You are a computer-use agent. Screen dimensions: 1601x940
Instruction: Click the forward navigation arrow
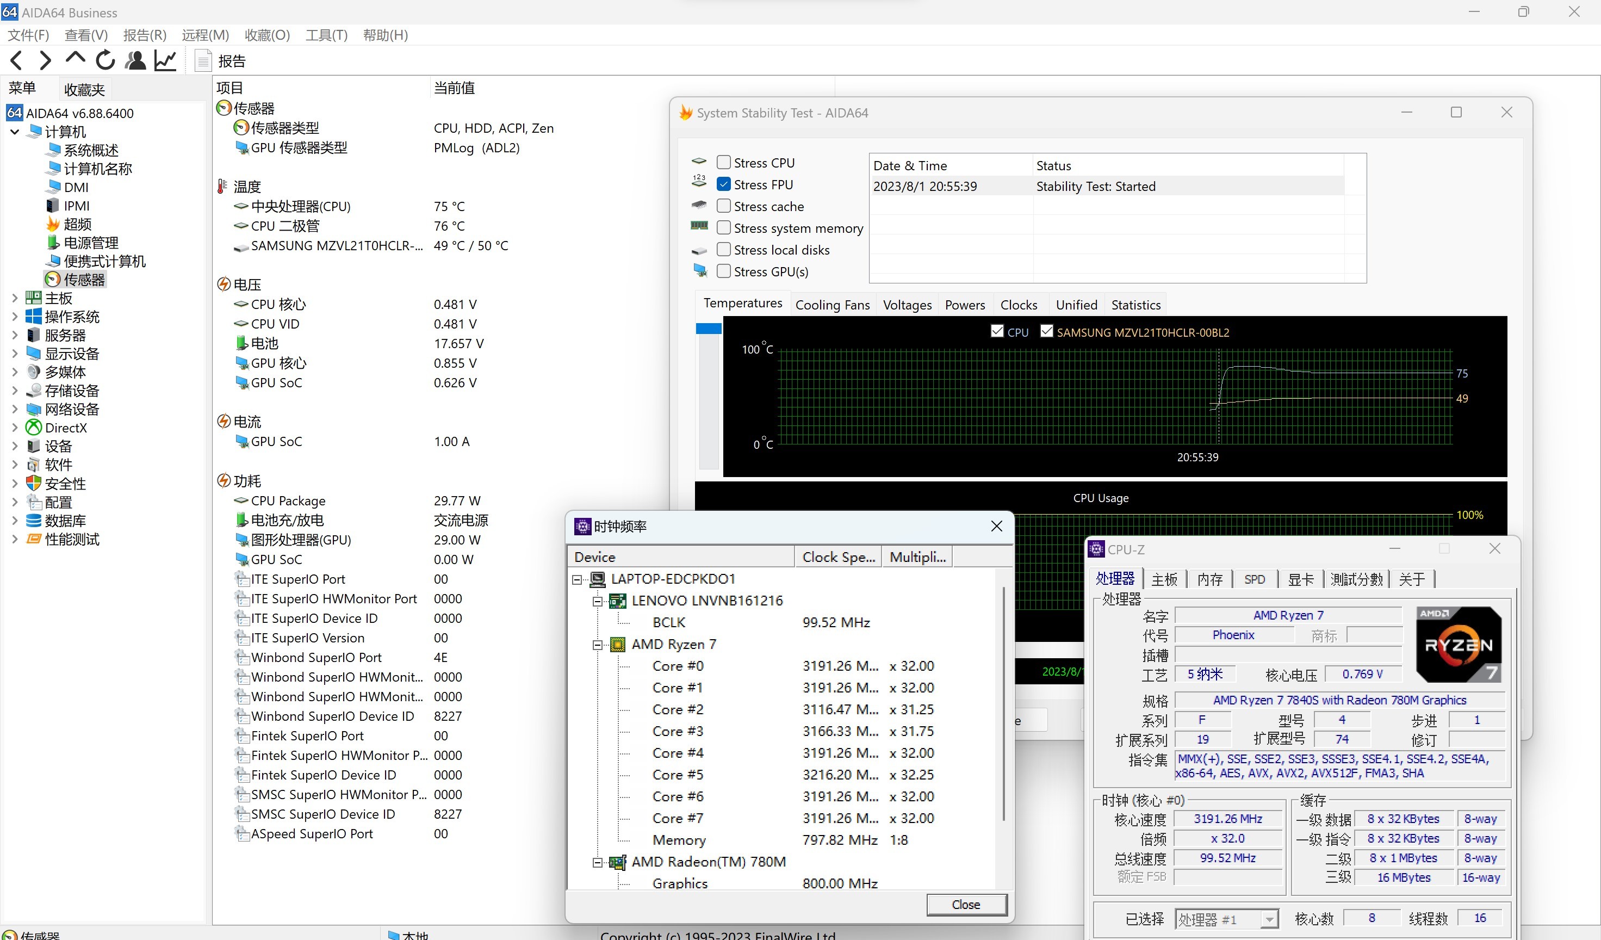click(x=45, y=61)
